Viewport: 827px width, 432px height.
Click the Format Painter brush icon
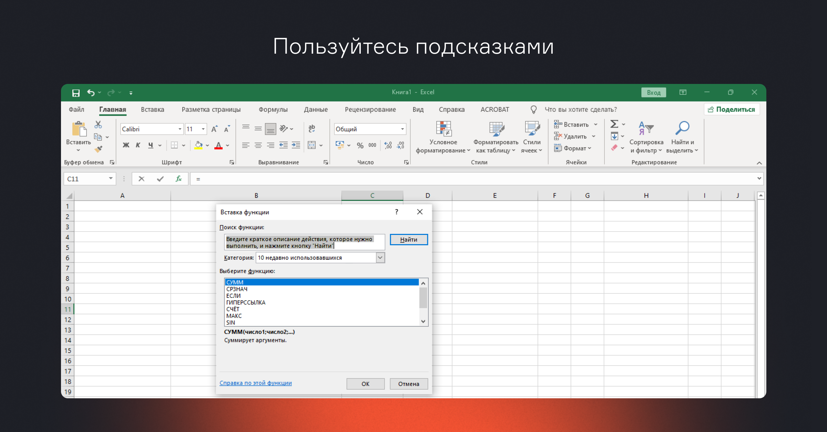[99, 149]
